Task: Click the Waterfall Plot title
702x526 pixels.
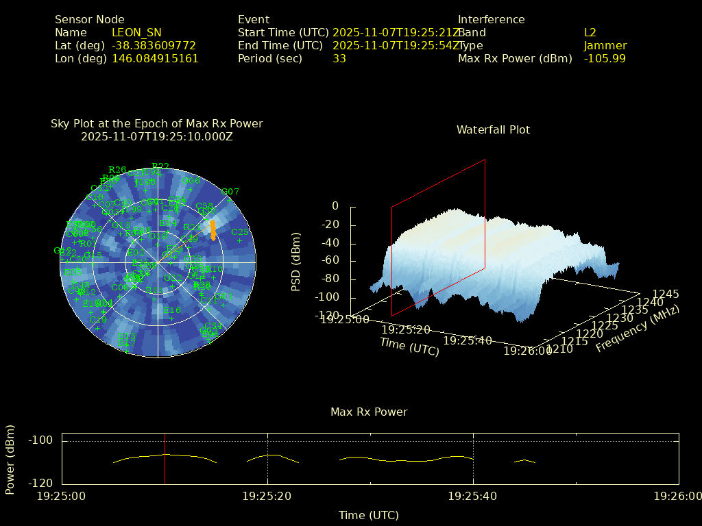Action: tap(493, 129)
